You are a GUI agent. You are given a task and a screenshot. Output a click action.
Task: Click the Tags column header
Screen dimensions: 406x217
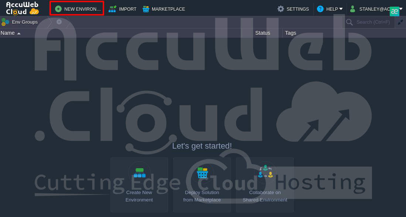click(x=290, y=33)
